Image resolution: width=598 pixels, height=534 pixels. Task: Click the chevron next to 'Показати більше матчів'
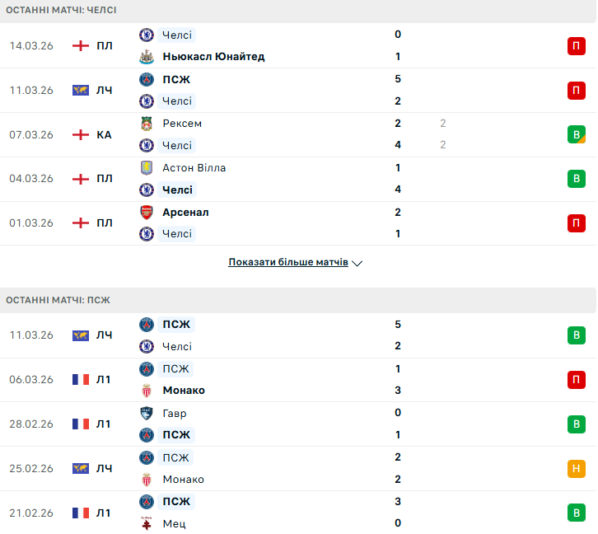357,264
